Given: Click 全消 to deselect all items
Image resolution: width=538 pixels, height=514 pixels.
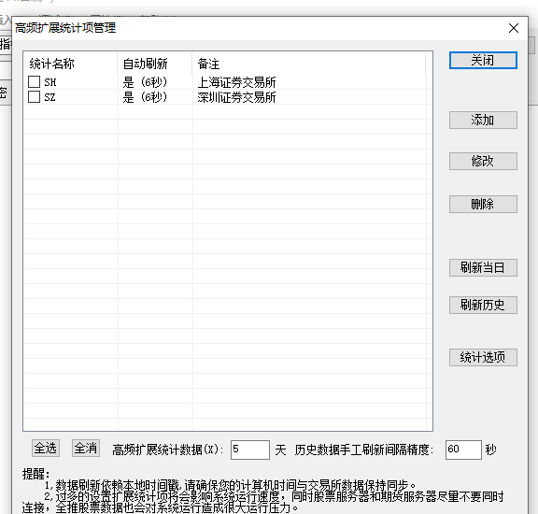Looking at the screenshot, I should pos(86,448).
